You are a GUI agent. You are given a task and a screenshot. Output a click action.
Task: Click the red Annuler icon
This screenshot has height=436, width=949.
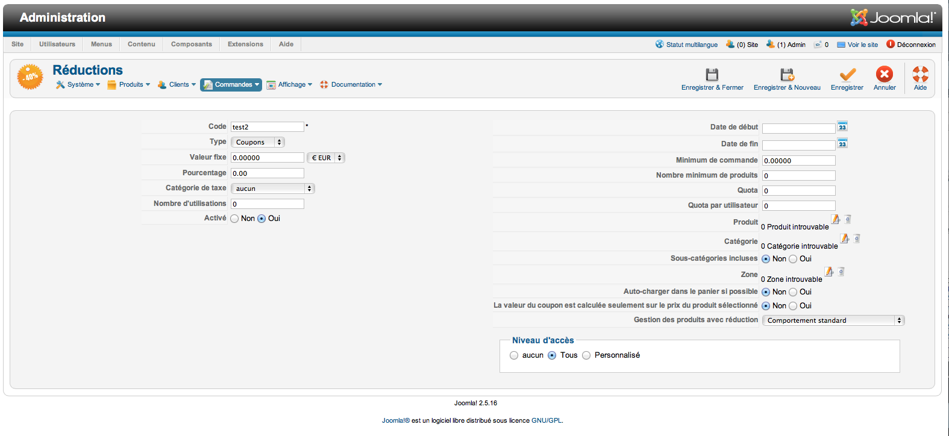click(x=885, y=74)
